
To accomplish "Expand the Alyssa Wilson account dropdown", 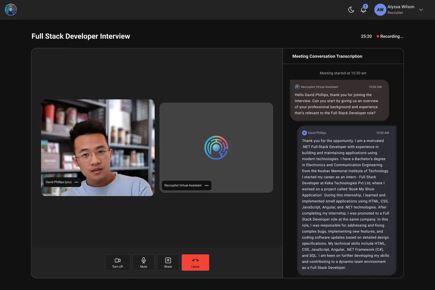I will point(421,10).
